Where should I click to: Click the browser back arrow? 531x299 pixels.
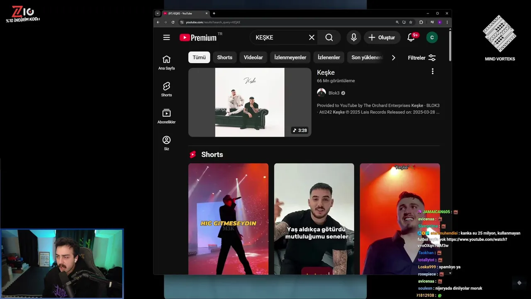coord(158,22)
